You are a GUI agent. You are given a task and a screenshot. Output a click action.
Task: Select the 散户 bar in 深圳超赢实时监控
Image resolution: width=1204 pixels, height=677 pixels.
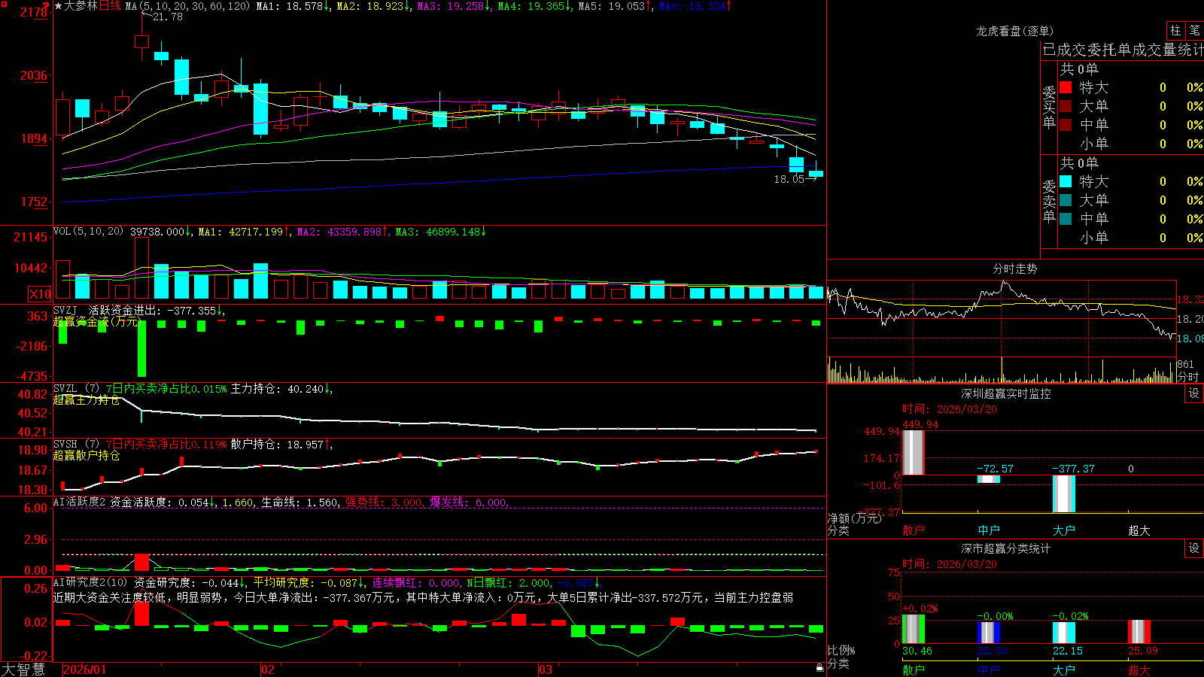[x=913, y=452]
